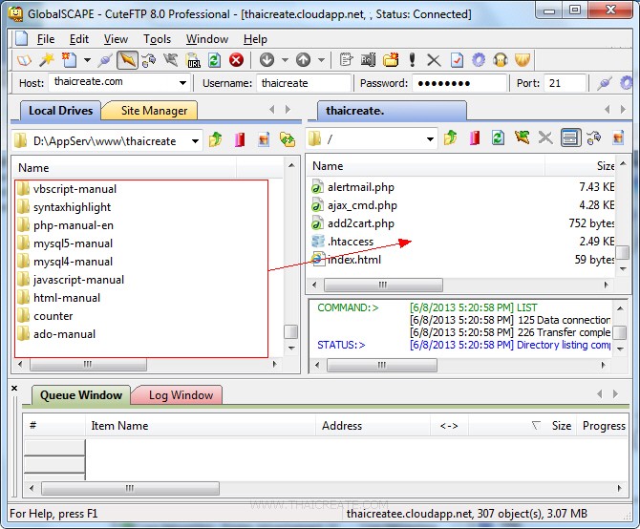Click the parent folder icon in the local pane
The image size is (640, 529).
(216, 139)
